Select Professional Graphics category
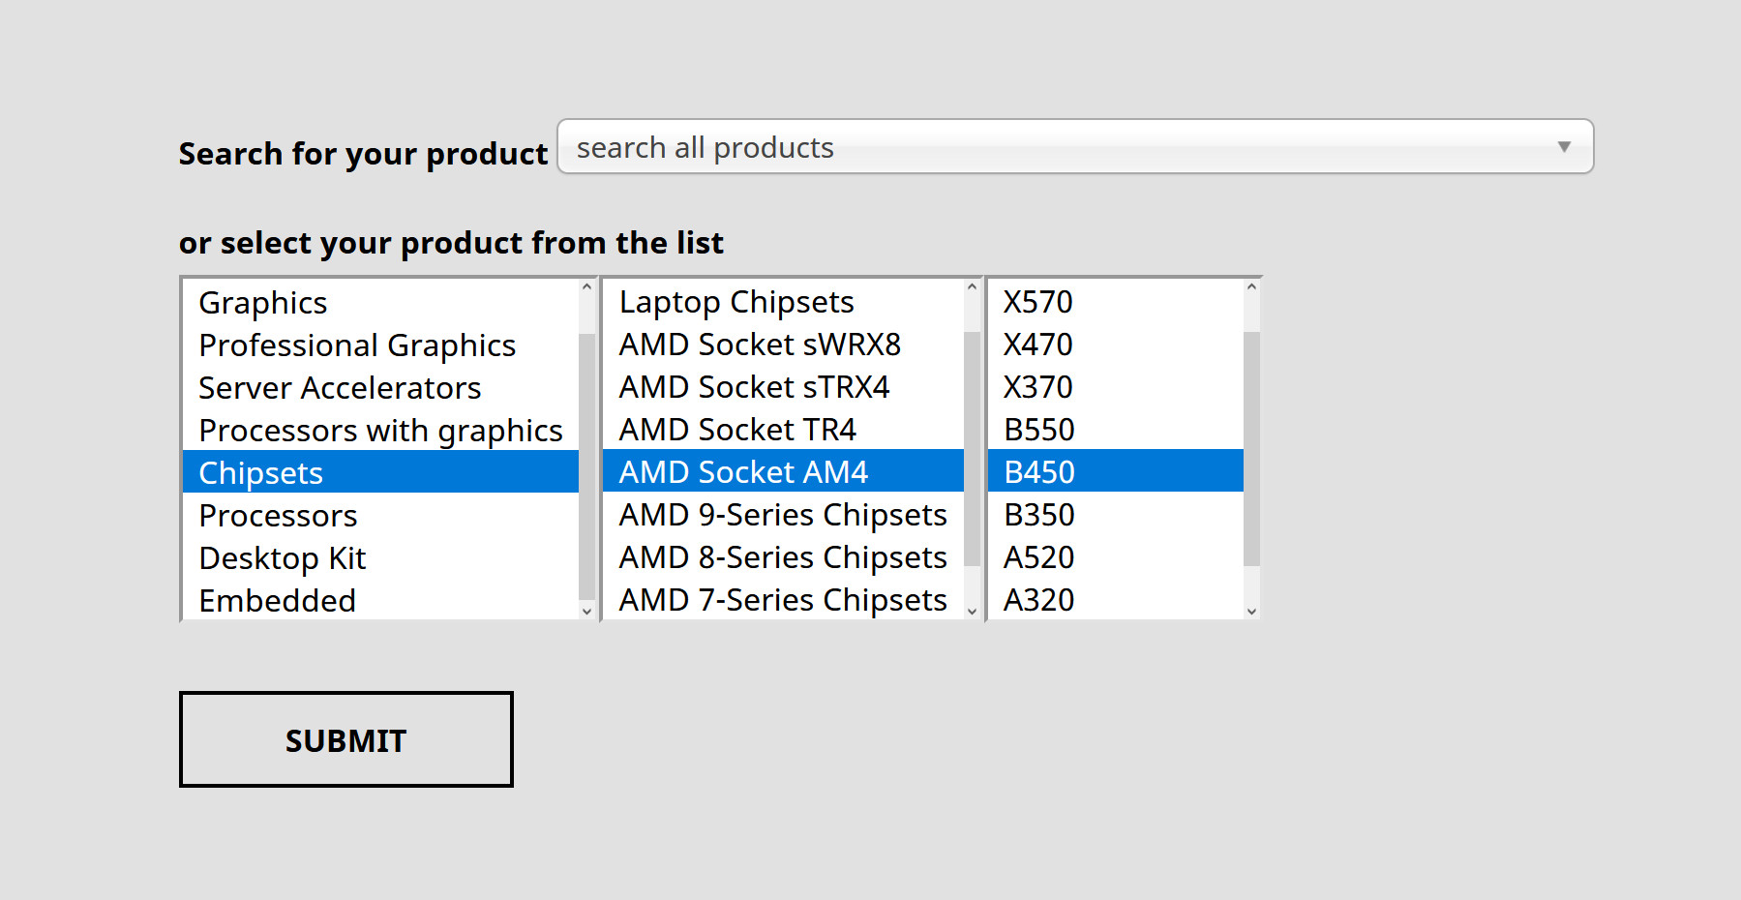1741x900 pixels. pyautogui.click(x=380, y=345)
